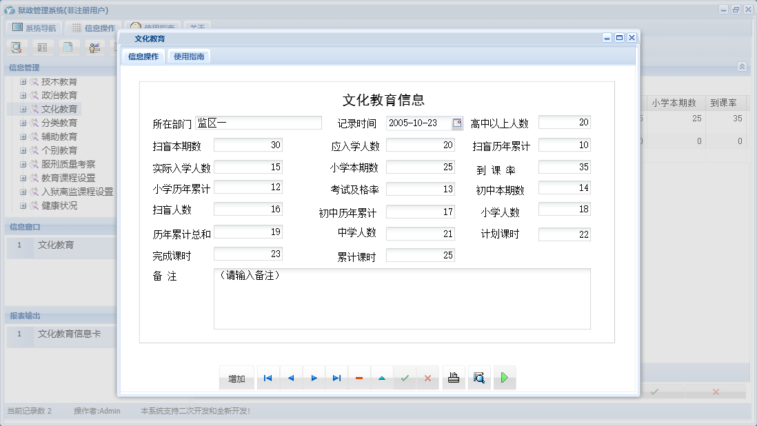Click the 中学人数 field
This screenshot has height=426, width=757.
pyautogui.click(x=421, y=234)
